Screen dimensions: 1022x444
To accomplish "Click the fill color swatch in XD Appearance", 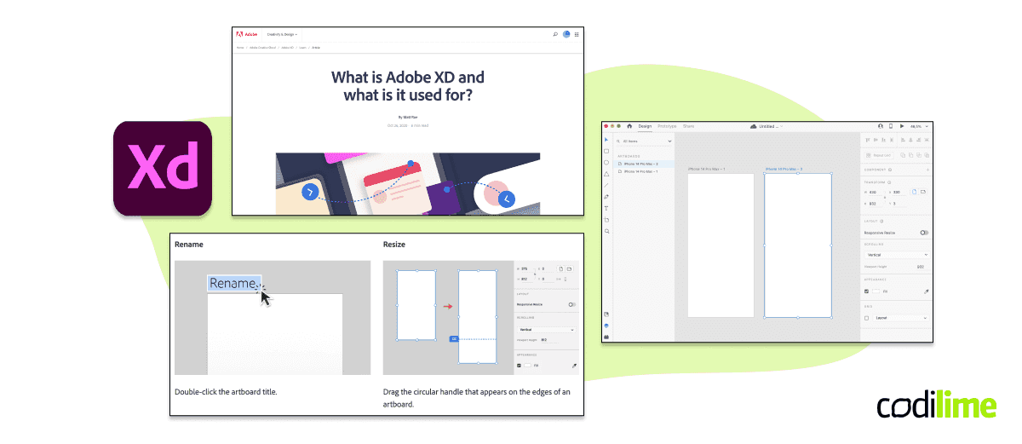I will (876, 291).
